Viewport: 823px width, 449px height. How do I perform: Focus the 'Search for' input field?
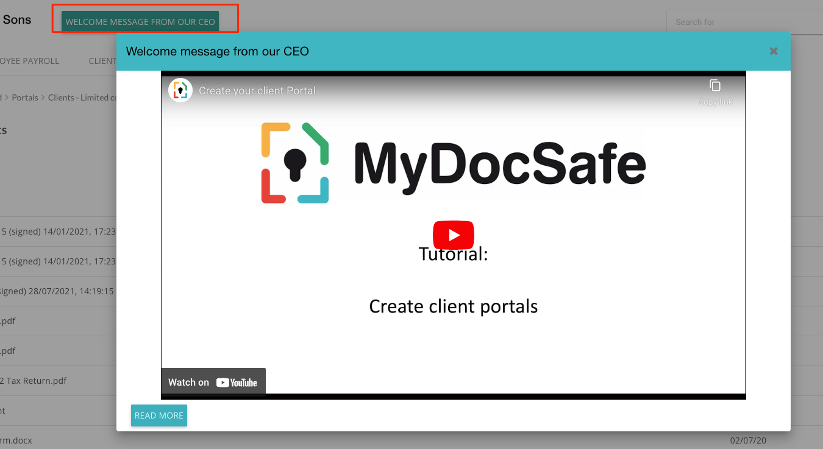pyautogui.click(x=744, y=22)
